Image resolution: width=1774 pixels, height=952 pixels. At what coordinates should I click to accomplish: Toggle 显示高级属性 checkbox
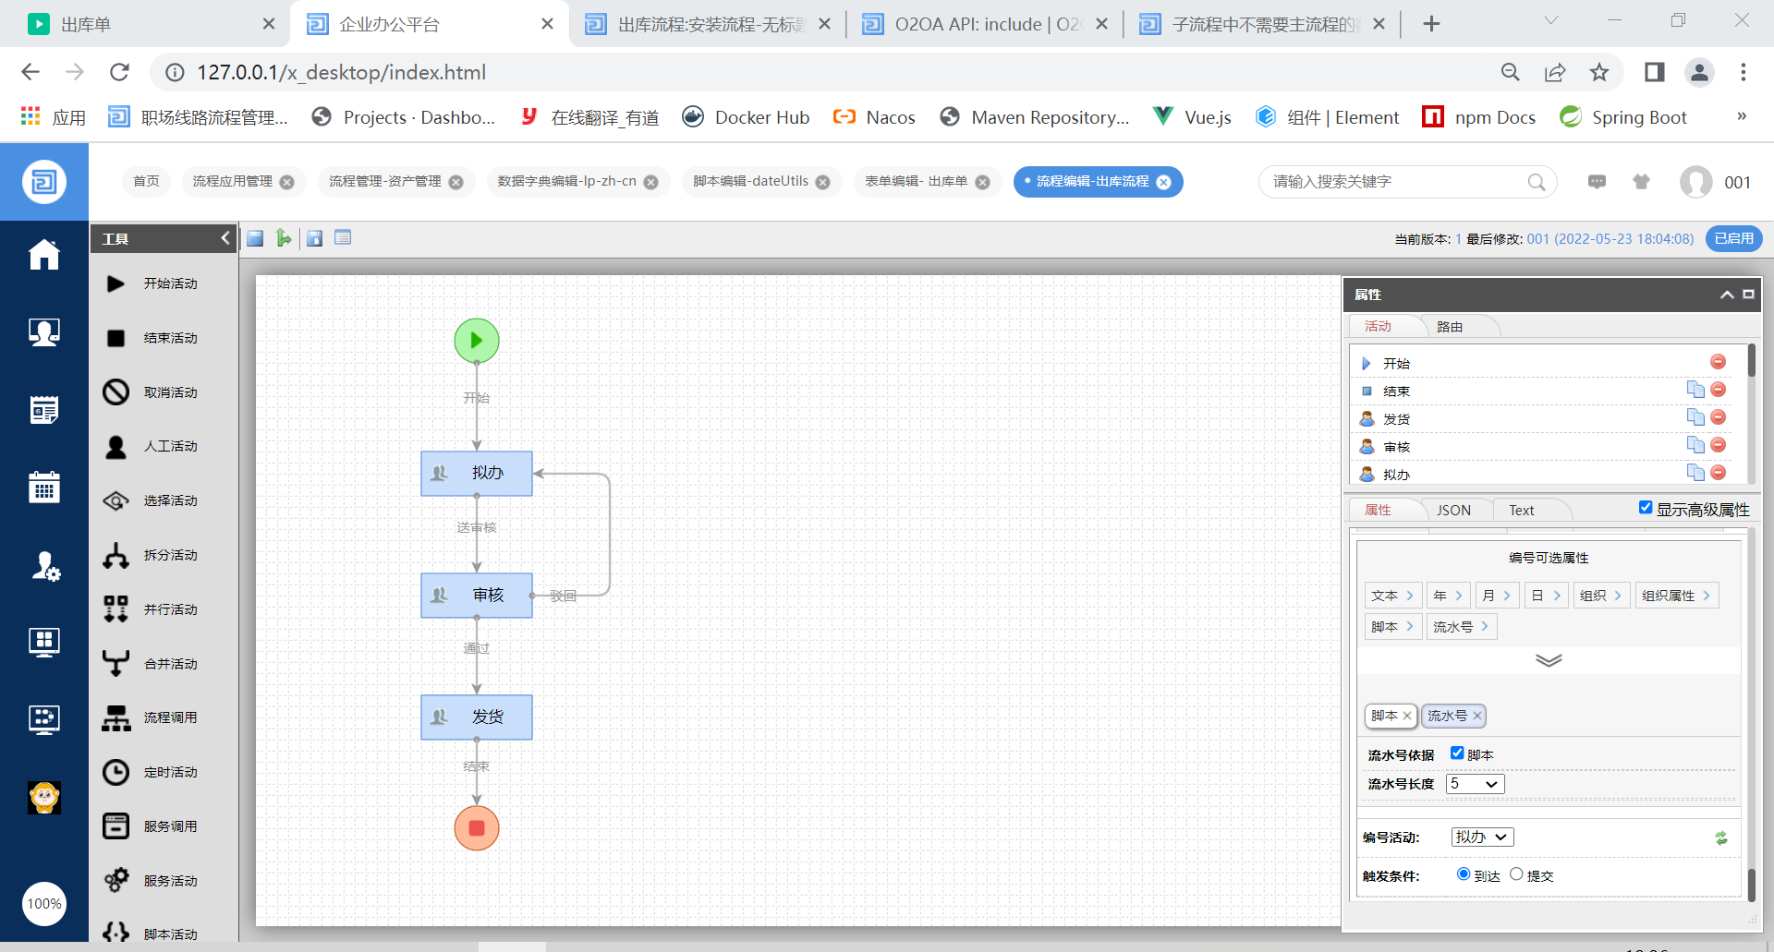(x=1646, y=507)
